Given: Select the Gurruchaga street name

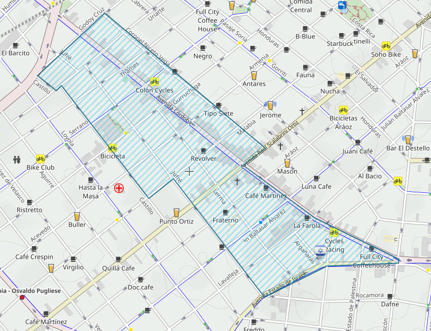Looking at the screenshot, I should [187, 93].
